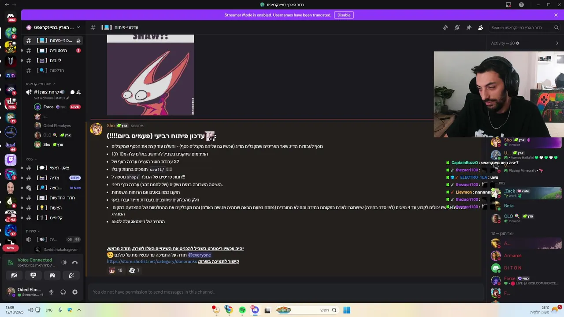Open the היסטוריה channel with 2 mentions
The height and width of the screenshot is (317, 564).
click(x=53, y=50)
